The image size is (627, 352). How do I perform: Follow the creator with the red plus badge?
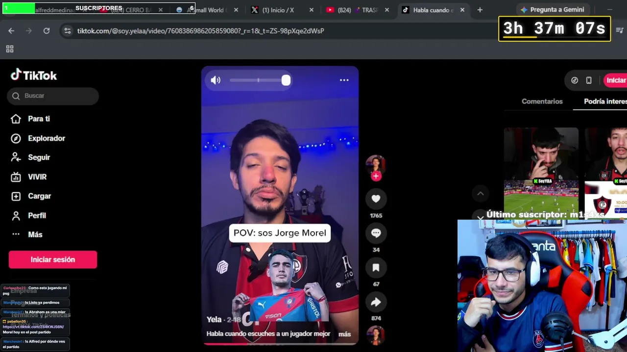(376, 176)
